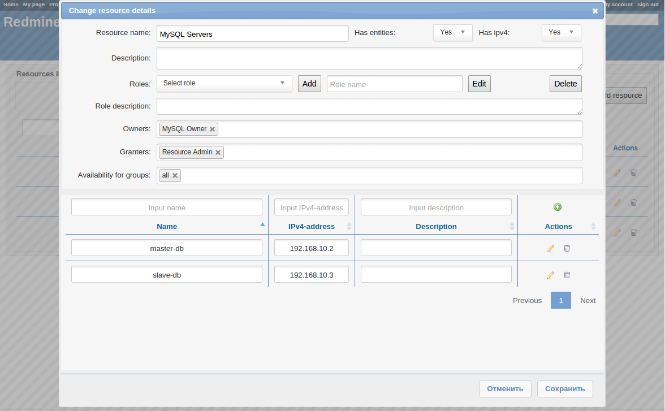The width and height of the screenshot is (665, 411).
Task: Click the Role name input field
Action: coord(395,84)
